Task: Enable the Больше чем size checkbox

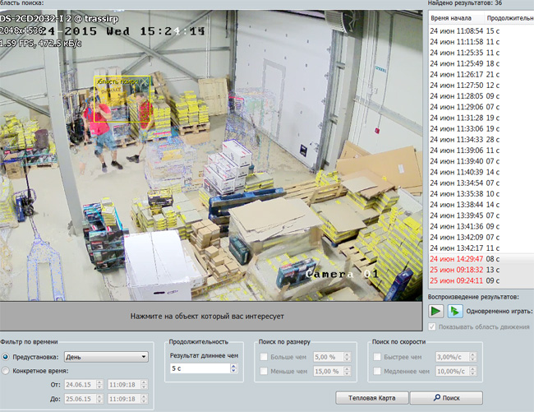Action: coord(265,357)
